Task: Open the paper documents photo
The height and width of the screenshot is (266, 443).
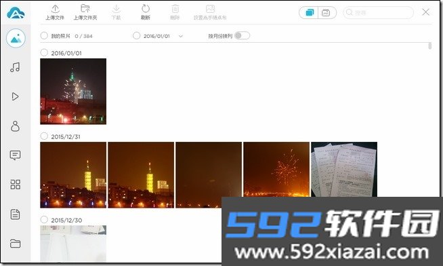Action: [344, 170]
